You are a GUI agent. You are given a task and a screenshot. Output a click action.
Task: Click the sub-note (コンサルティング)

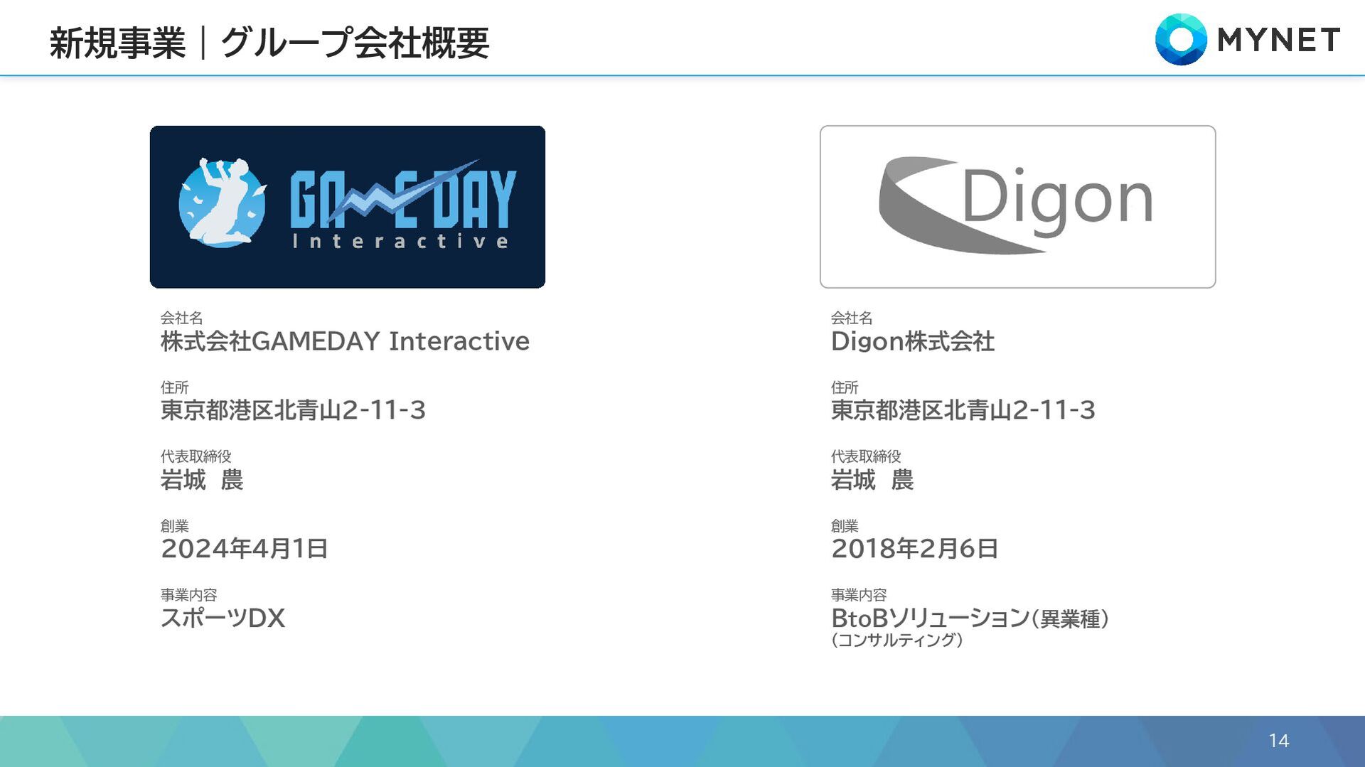point(897,640)
